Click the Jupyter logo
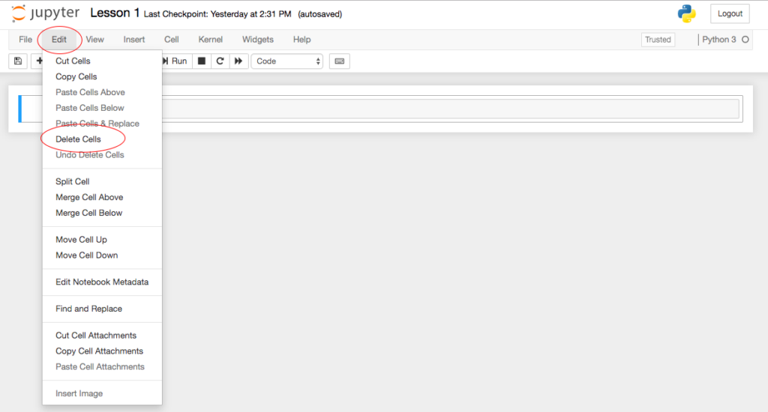This screenshot has height=412, width=768. pos(44,13)
